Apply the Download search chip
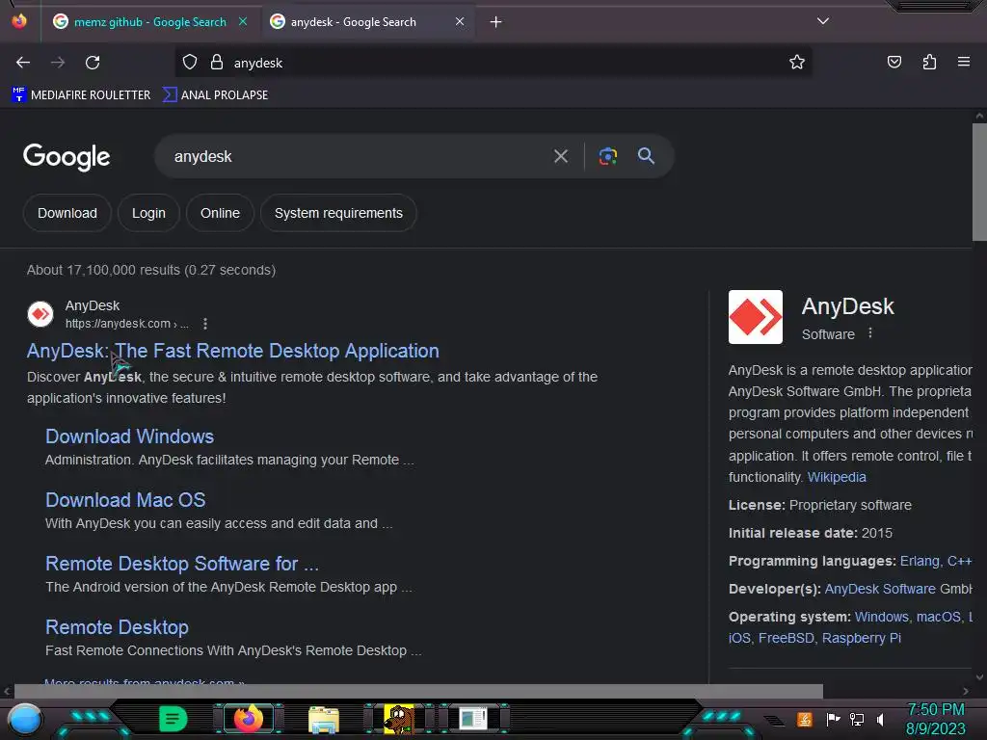The width and height of the screenshot is (987, 740). click(x=67, y=213)
